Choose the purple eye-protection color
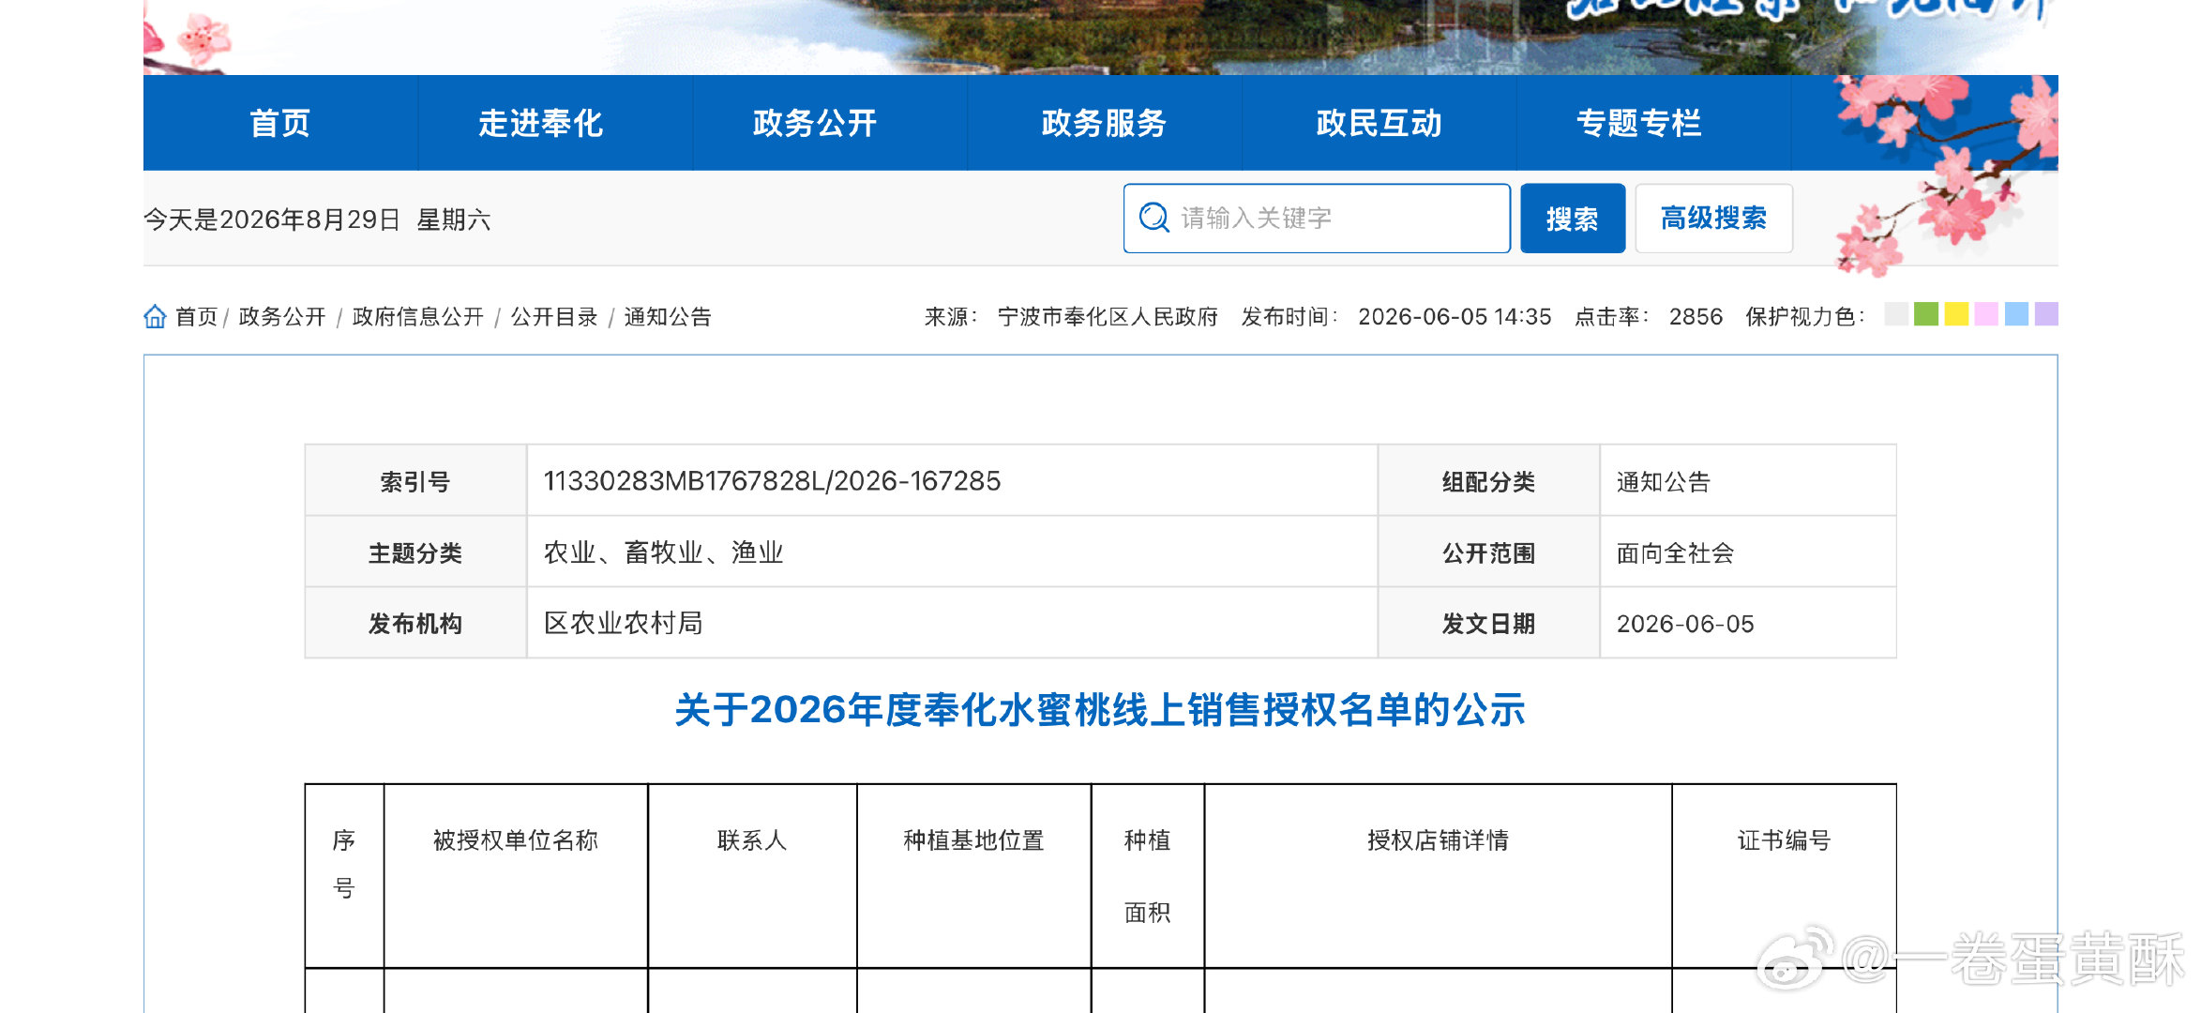The height and width of the screenshot is (1013, 2201). [2046, 314]
